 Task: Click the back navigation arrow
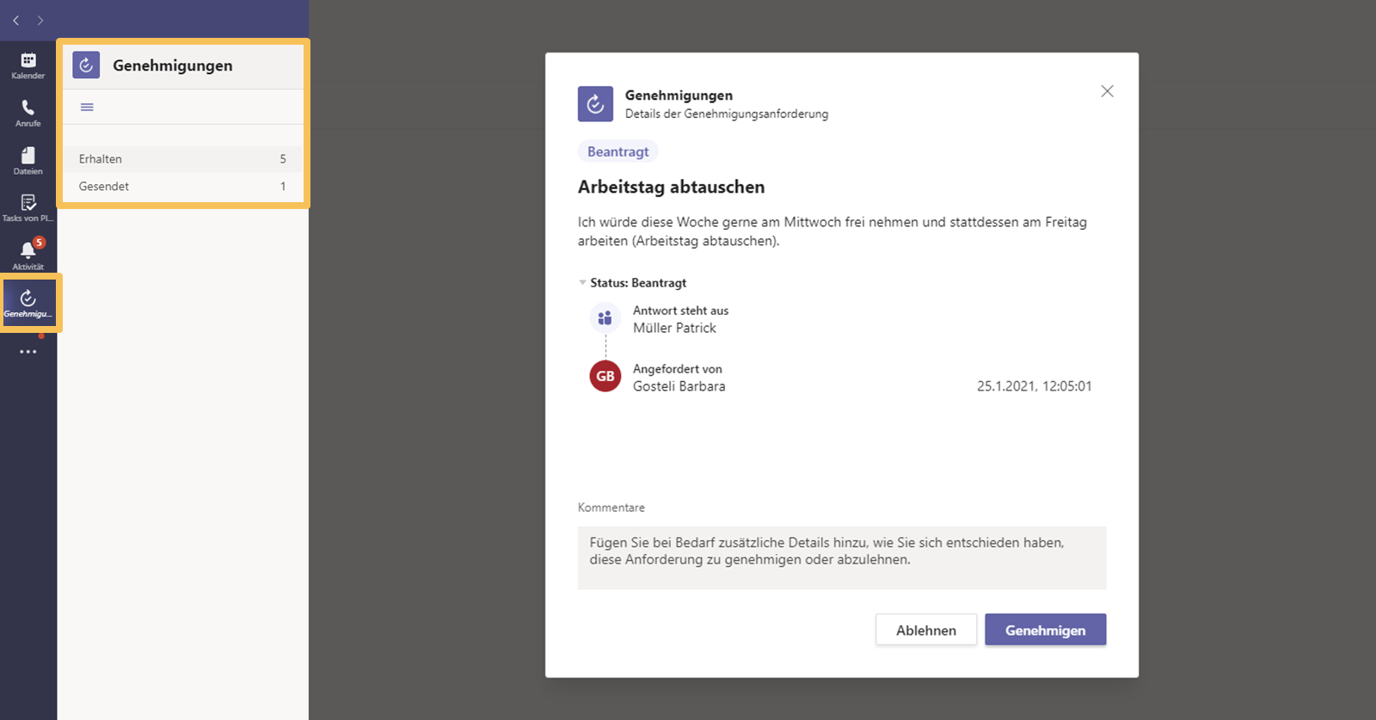pos(15,20)
